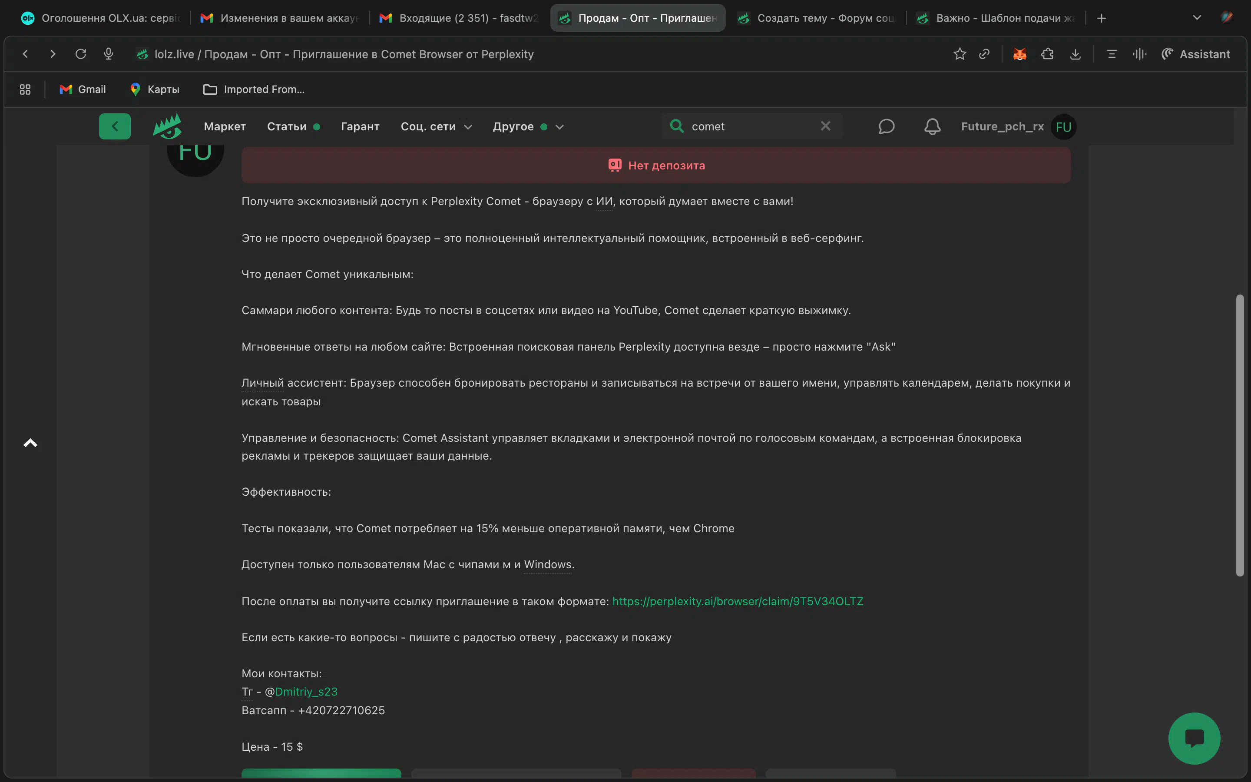
Task: Go forward using browser forward arrow
Action: 53,54
